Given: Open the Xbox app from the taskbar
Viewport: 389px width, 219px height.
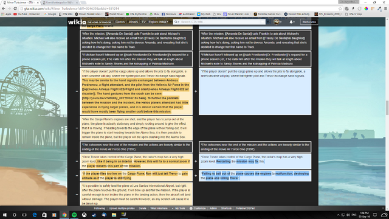Looking at the screenshot, I should click(x=84, y=215).
